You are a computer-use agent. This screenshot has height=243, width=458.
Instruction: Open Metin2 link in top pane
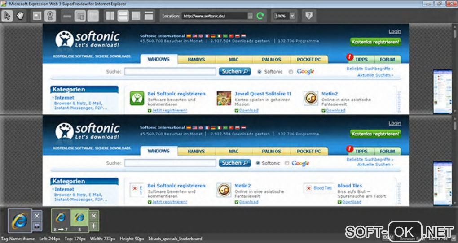tap(330, 94)
